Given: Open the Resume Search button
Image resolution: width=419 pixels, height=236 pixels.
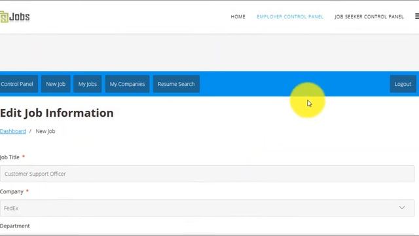Looking at the screenshot, I should (176, 84).
